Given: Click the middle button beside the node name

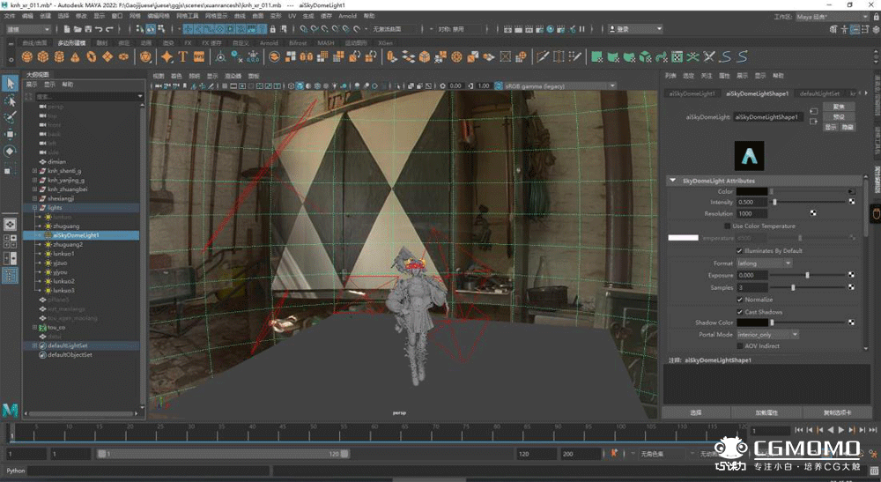Looking at the screenshot, I should pos(839,117).
